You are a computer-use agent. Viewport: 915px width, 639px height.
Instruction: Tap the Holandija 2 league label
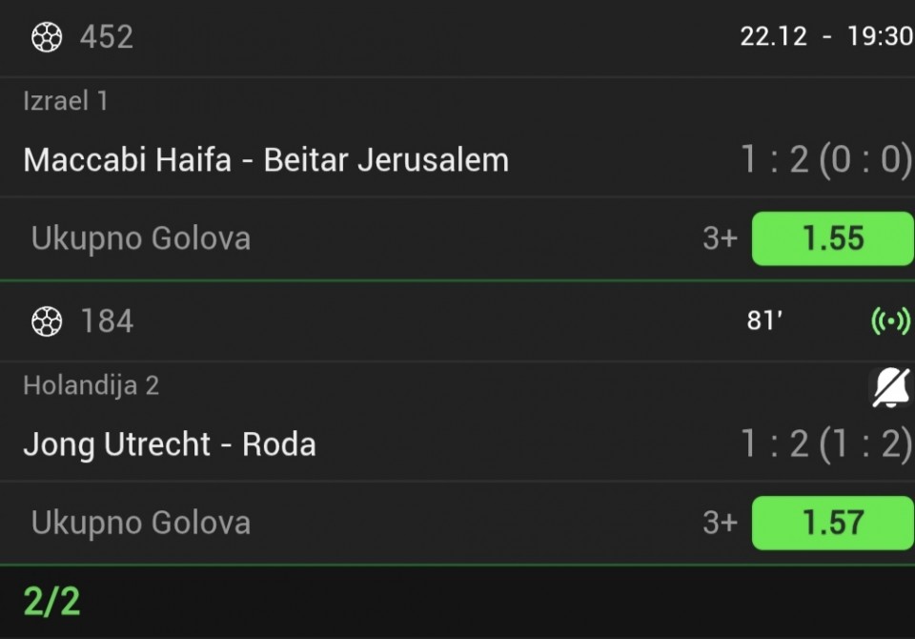[x=91, y=385]
